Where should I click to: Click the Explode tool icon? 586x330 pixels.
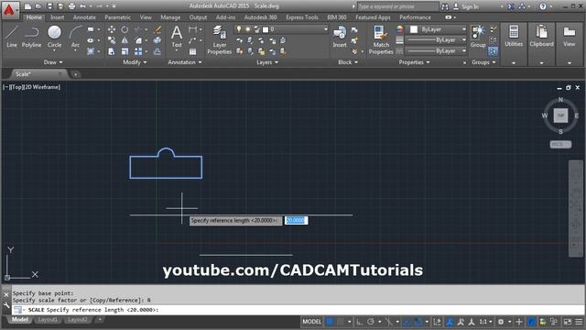[x=157, y=40]
